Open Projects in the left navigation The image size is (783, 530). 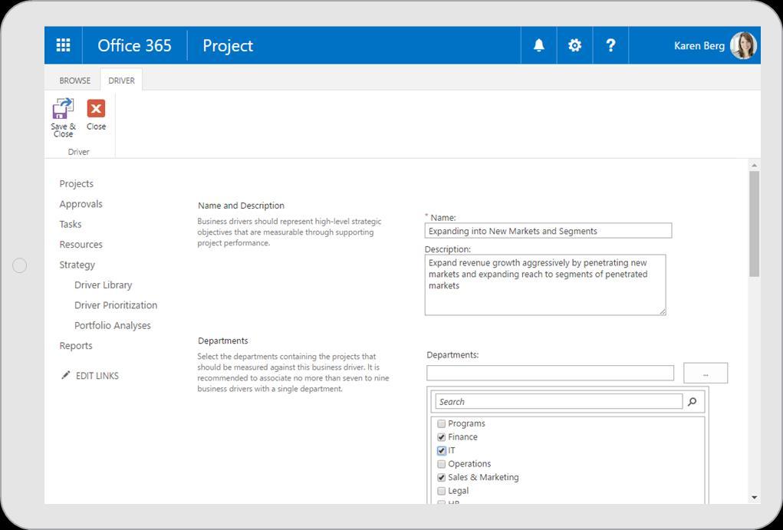click(77, 184)
